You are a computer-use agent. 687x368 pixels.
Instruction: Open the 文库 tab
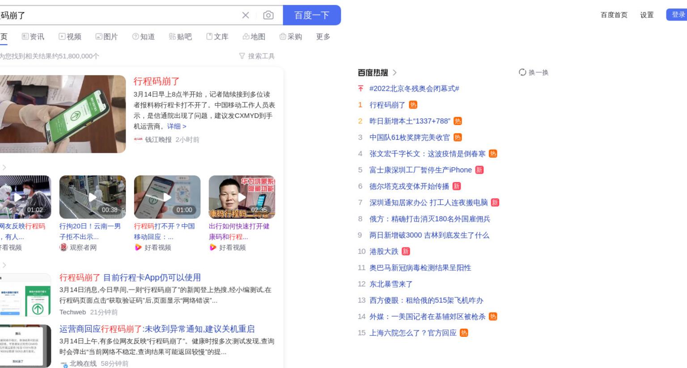click(x=217, y=37)
